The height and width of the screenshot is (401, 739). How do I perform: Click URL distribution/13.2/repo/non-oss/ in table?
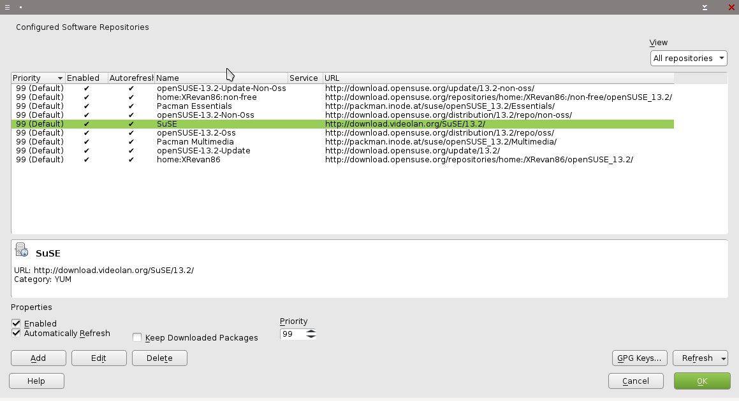[x=448, y=115]
